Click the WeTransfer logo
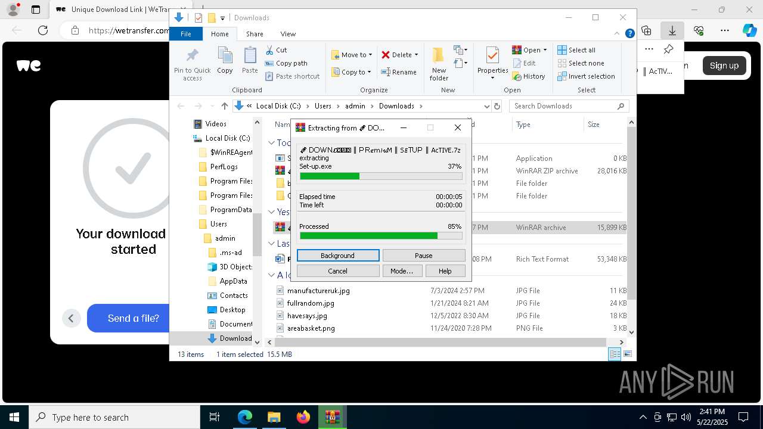Viewport: 763px width, 429px height. 29,66
